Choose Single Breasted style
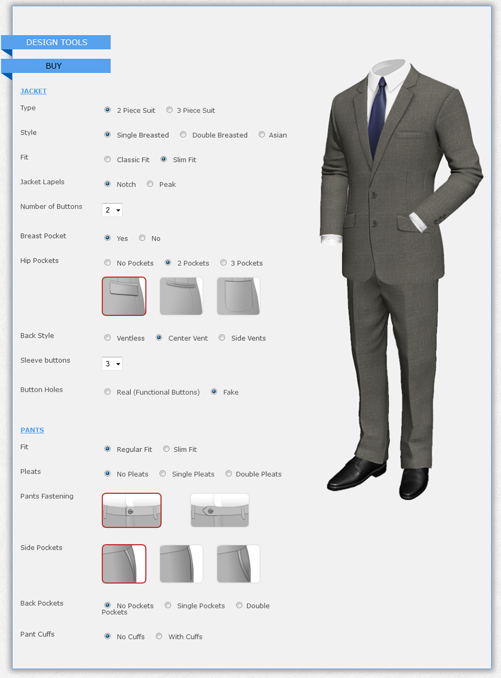 pos(108,135)
